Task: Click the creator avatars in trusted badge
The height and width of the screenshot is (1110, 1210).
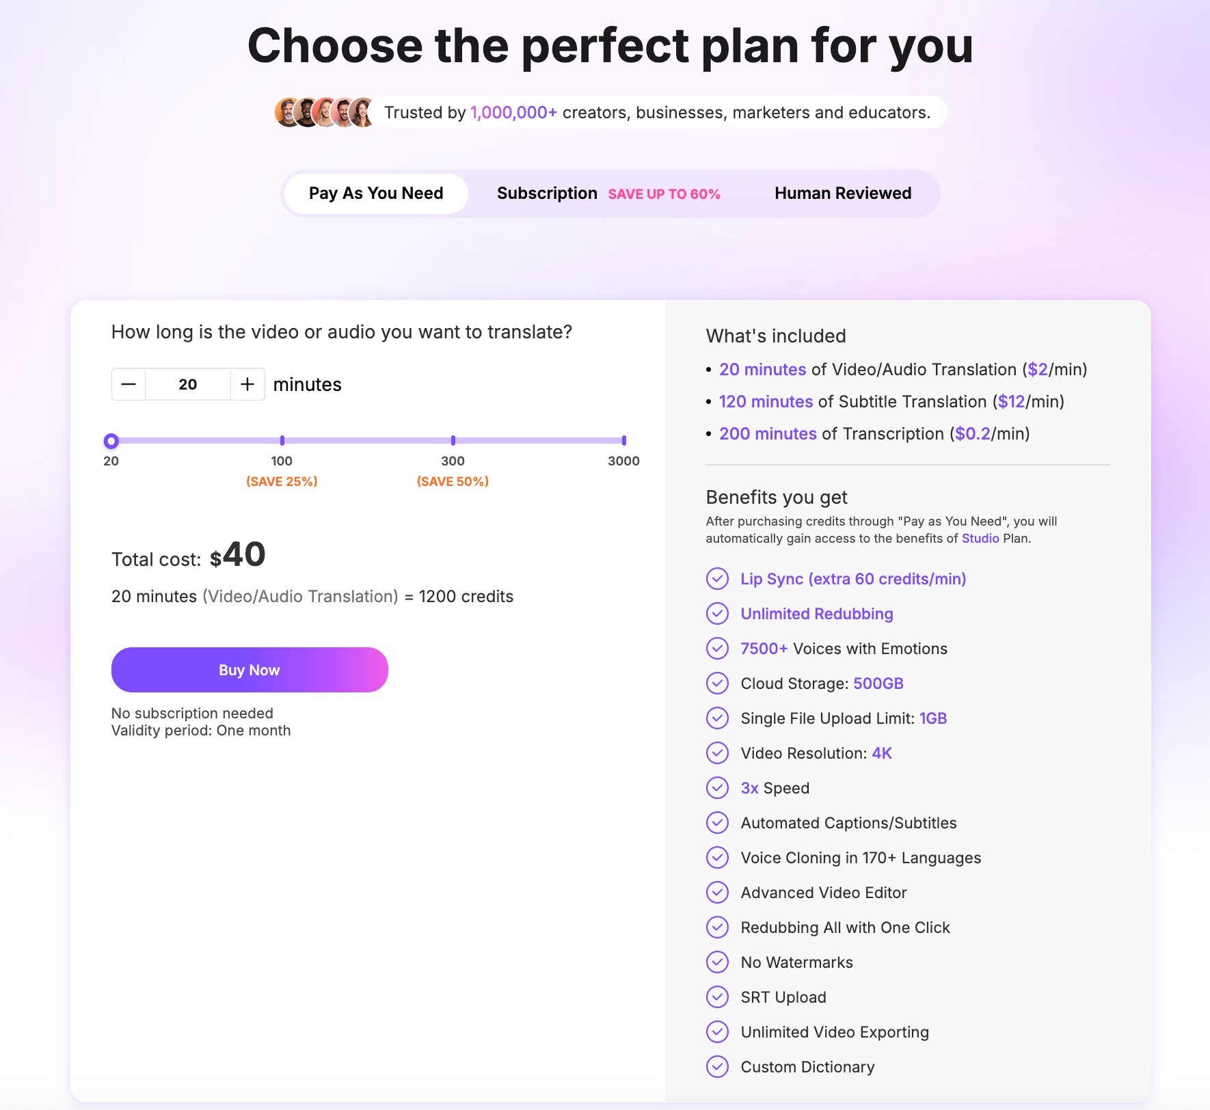Action: coord(323,111)
